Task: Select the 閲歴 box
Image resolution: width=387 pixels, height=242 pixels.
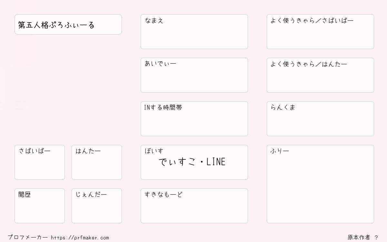Action: coord(40,206)
